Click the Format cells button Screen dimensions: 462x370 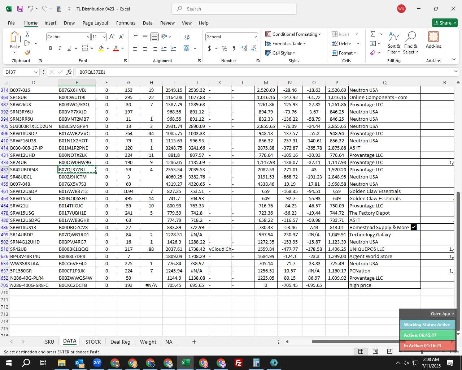tap(344, 53)
